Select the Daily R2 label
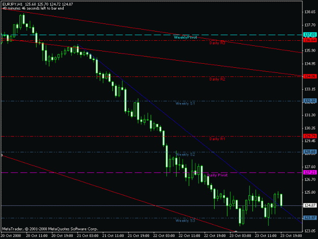Image resolution: width=318 pixels, height=239 pixels. pos(217,79)
